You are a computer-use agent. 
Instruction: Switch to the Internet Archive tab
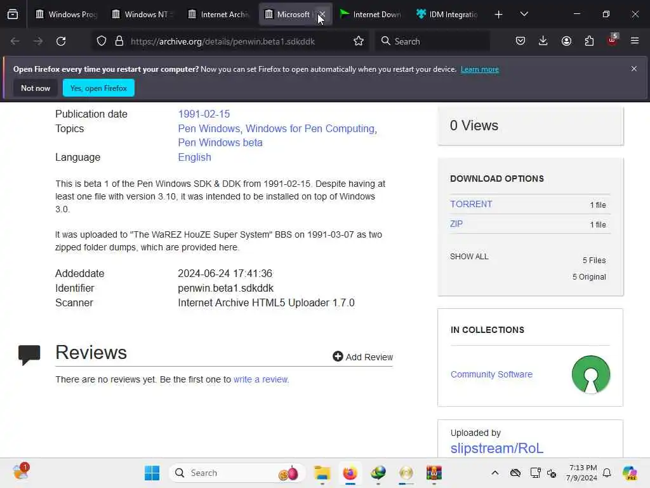pyautogui.click(x=219, y=15)
